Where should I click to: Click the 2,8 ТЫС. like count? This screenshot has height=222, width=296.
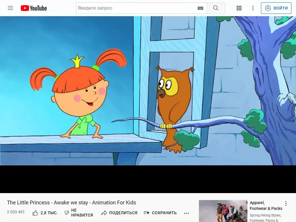click(49, 213)
